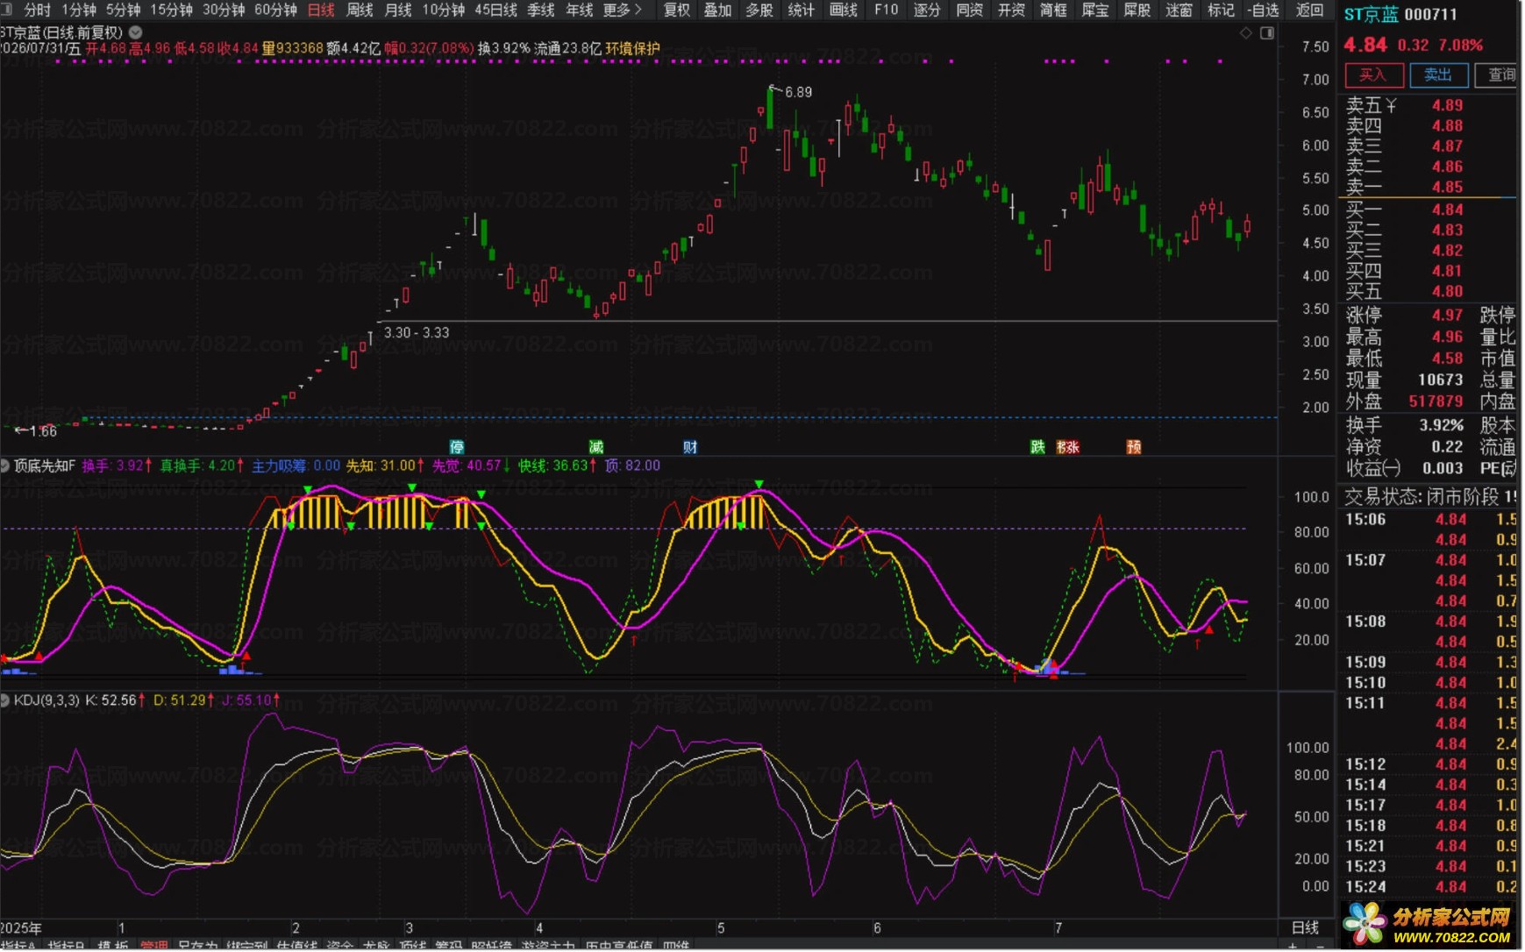Click the blue 卖出 sell button
The height and width of the screenshot is (952, 1525).
pos(1438,75)
